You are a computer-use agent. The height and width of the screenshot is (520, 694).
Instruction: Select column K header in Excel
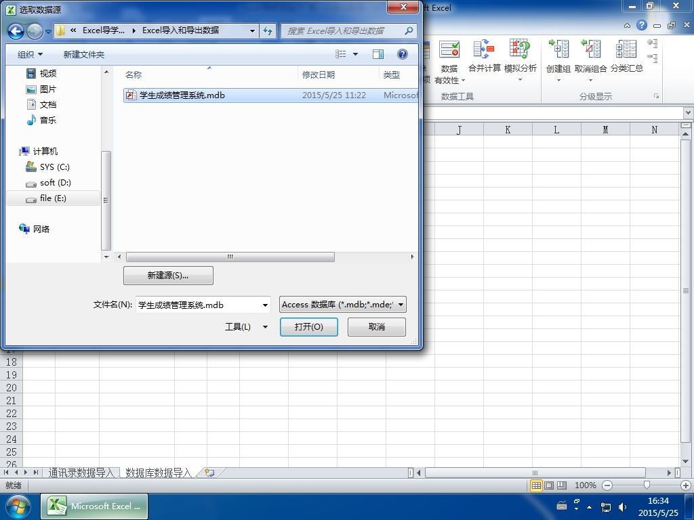pos(508,129)
